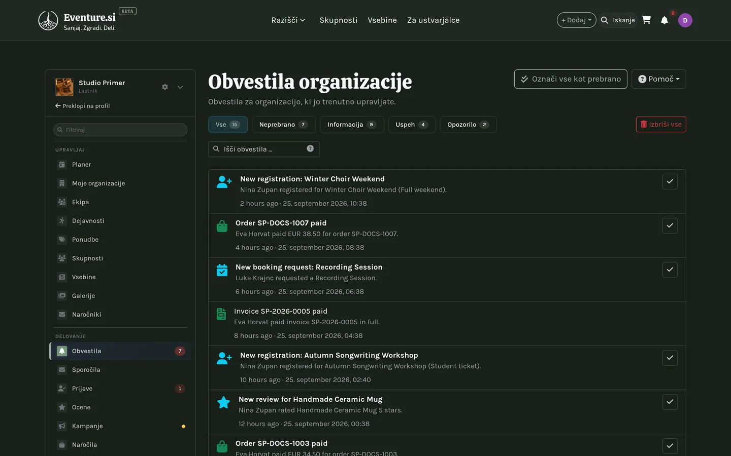This screenshot has width=731, height=456.
Task: Click the Obvestila badge showing 7
Action: [180, 351]
